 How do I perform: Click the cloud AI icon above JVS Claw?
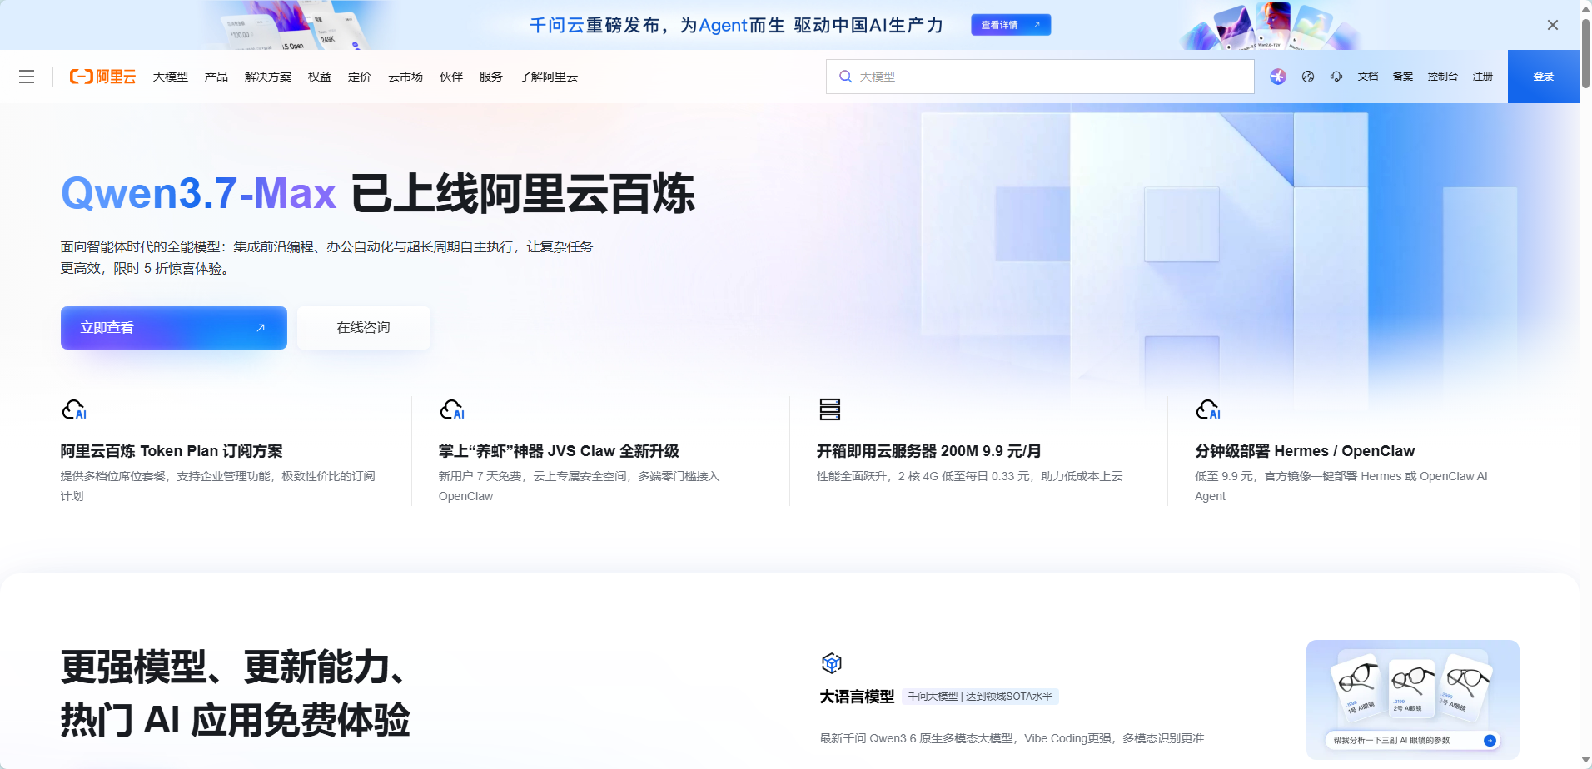pyautogui.click(x=452, y=409)
